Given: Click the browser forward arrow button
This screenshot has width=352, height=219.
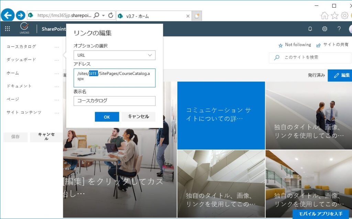Looking at the screenshot, I should click(20, 15).
